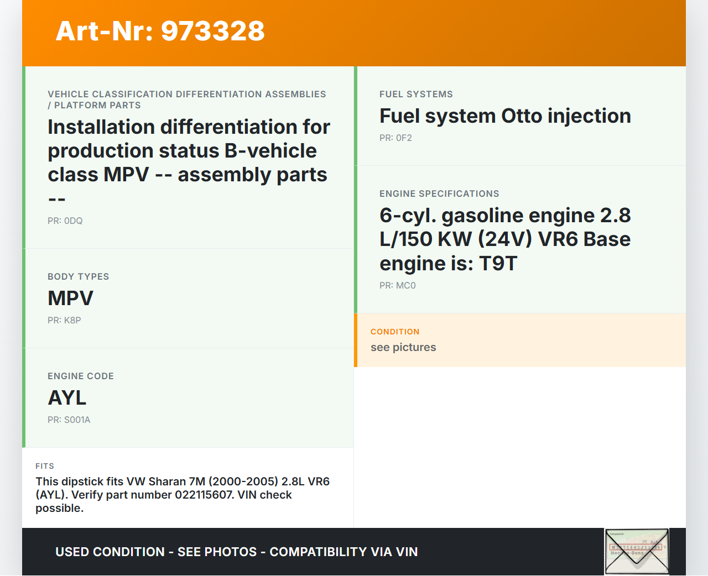This screenshot has width=708, height=576.
Task: Click the PR: K8P code
Action: (64, 320)
